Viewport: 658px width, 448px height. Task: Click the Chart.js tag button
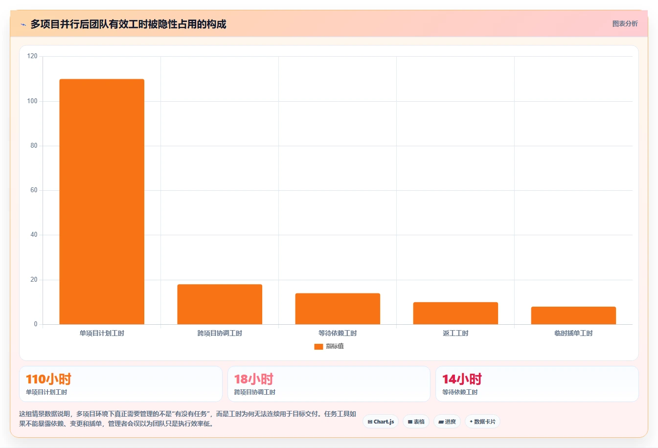tap(381, 422)
